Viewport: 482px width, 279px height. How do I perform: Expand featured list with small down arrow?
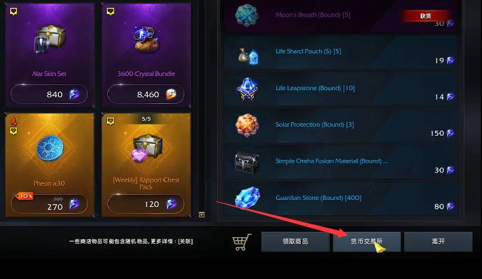(x=202, y=215)
